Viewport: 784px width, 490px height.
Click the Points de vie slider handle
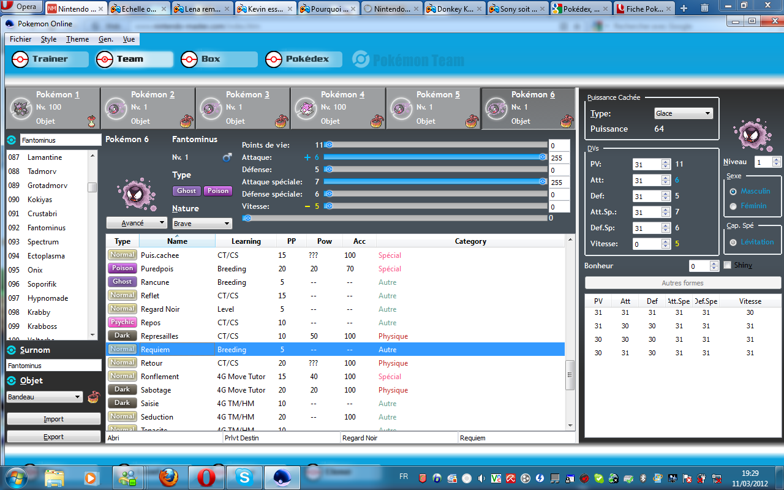tap(328, 145)
